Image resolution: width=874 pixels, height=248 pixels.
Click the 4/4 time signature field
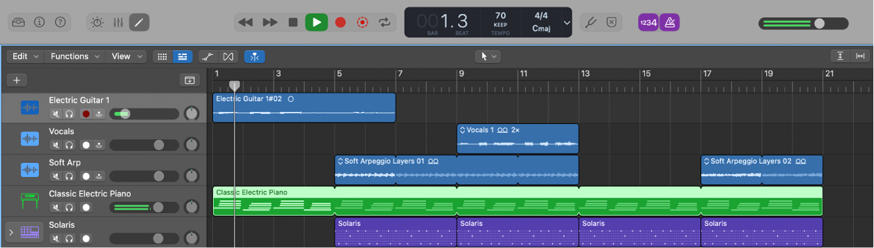pyautogui.click(x=541, y=15)
